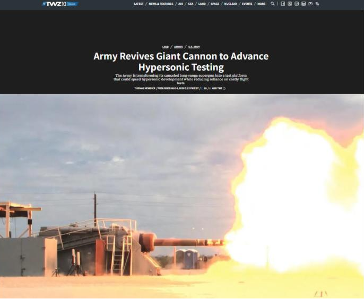
Task: Expand the More nav menu
Action: (x=261, y=4)
